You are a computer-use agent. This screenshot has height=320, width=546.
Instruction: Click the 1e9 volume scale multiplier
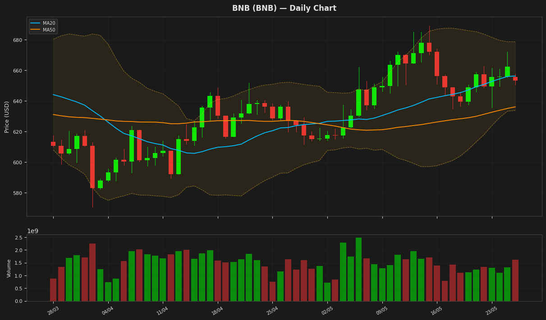coord(33,231)
